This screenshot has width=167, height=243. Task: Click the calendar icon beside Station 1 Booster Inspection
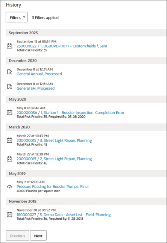coord(9,113)
